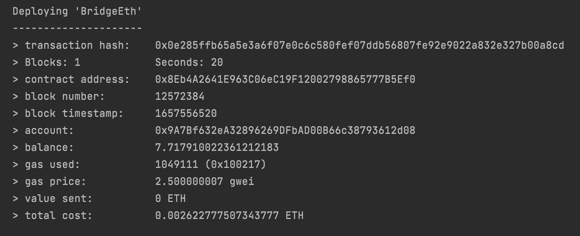Click the transaction hash value
The width and height of the screenshot is (580, 236).
[360, 45]
